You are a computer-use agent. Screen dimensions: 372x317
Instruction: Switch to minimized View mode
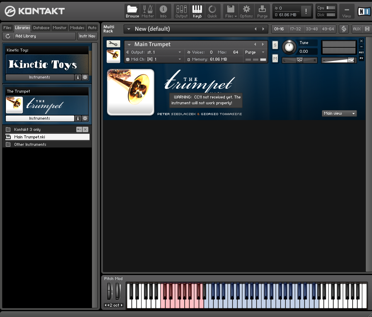coord(347,11)
